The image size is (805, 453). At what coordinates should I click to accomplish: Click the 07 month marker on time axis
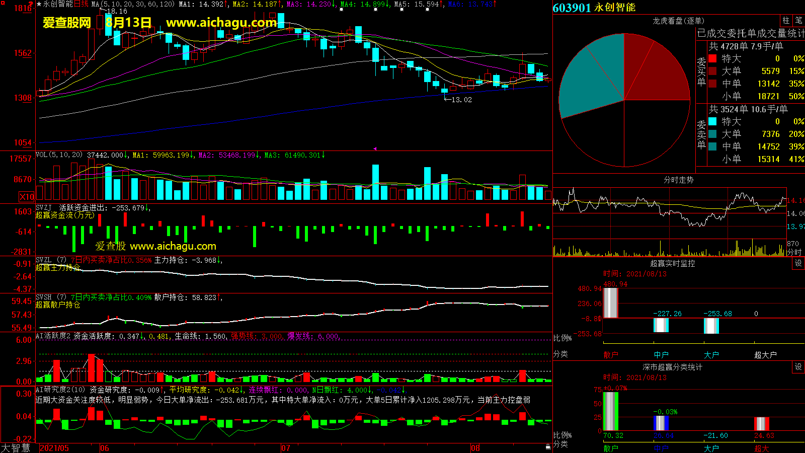point(285,447)
